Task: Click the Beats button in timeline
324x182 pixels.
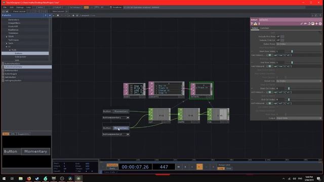Action: pyautogui.click(x=112, y=168)
